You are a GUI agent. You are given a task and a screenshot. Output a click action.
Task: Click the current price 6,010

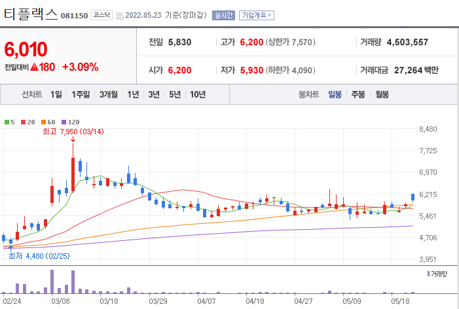(x=26, y=49)
